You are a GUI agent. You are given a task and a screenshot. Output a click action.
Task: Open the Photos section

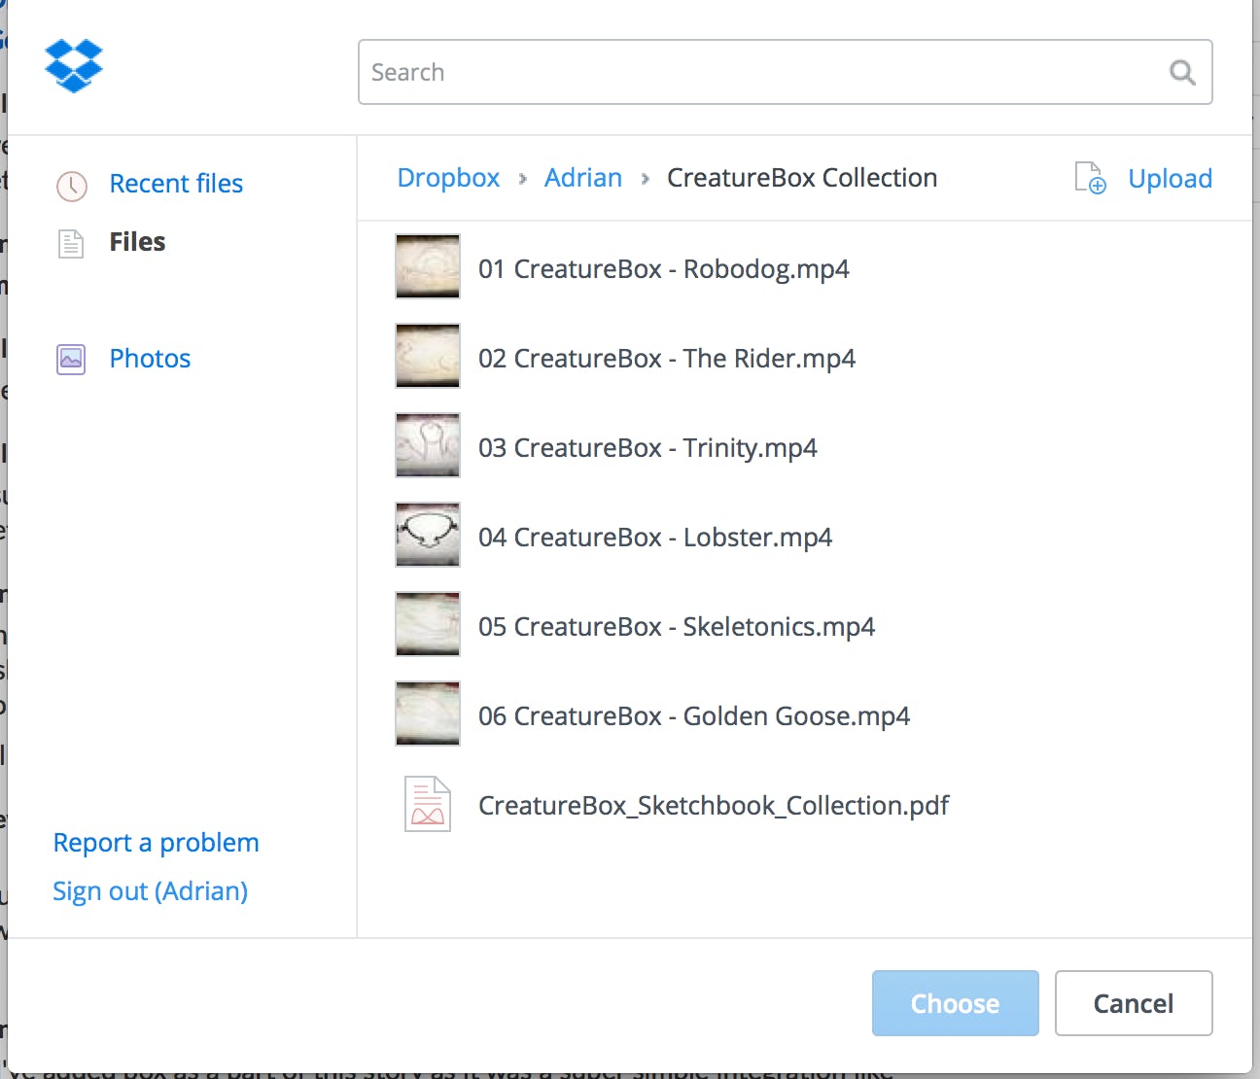pyautogui.click(x=150, y=359)
